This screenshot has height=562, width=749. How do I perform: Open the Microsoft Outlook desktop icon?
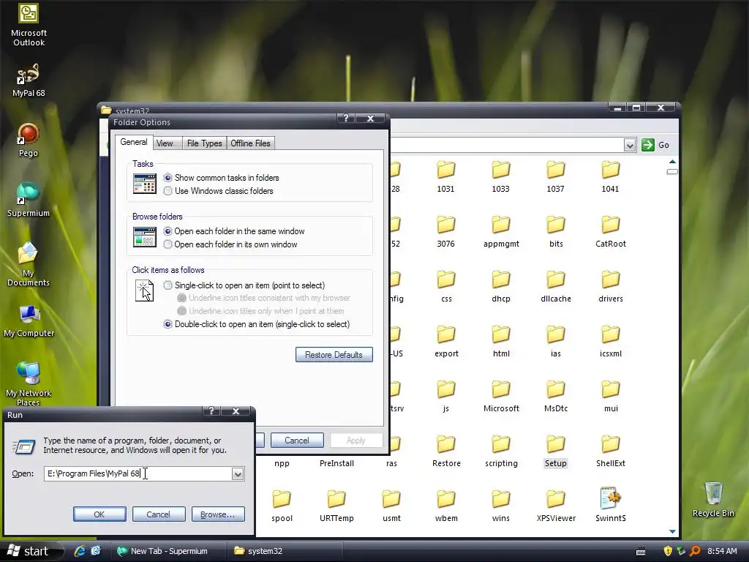(x=29, y=24)
